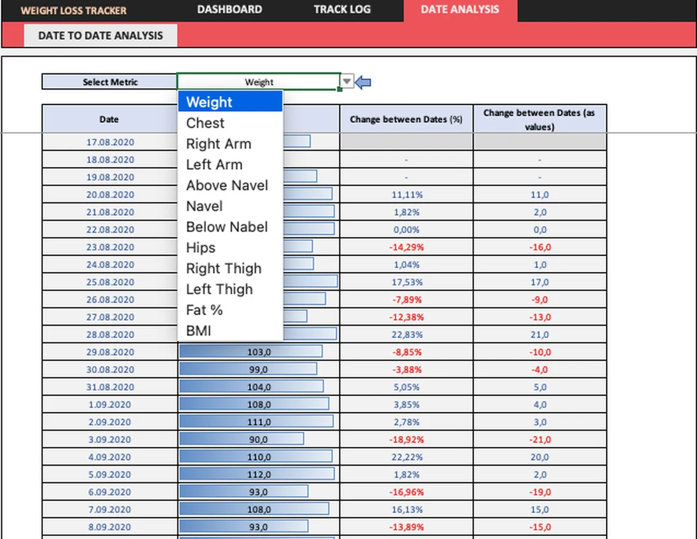The width and height of the screenshot is (697, 539).
Task: Select Fat % as the metric
Action: tap(204, 310)
